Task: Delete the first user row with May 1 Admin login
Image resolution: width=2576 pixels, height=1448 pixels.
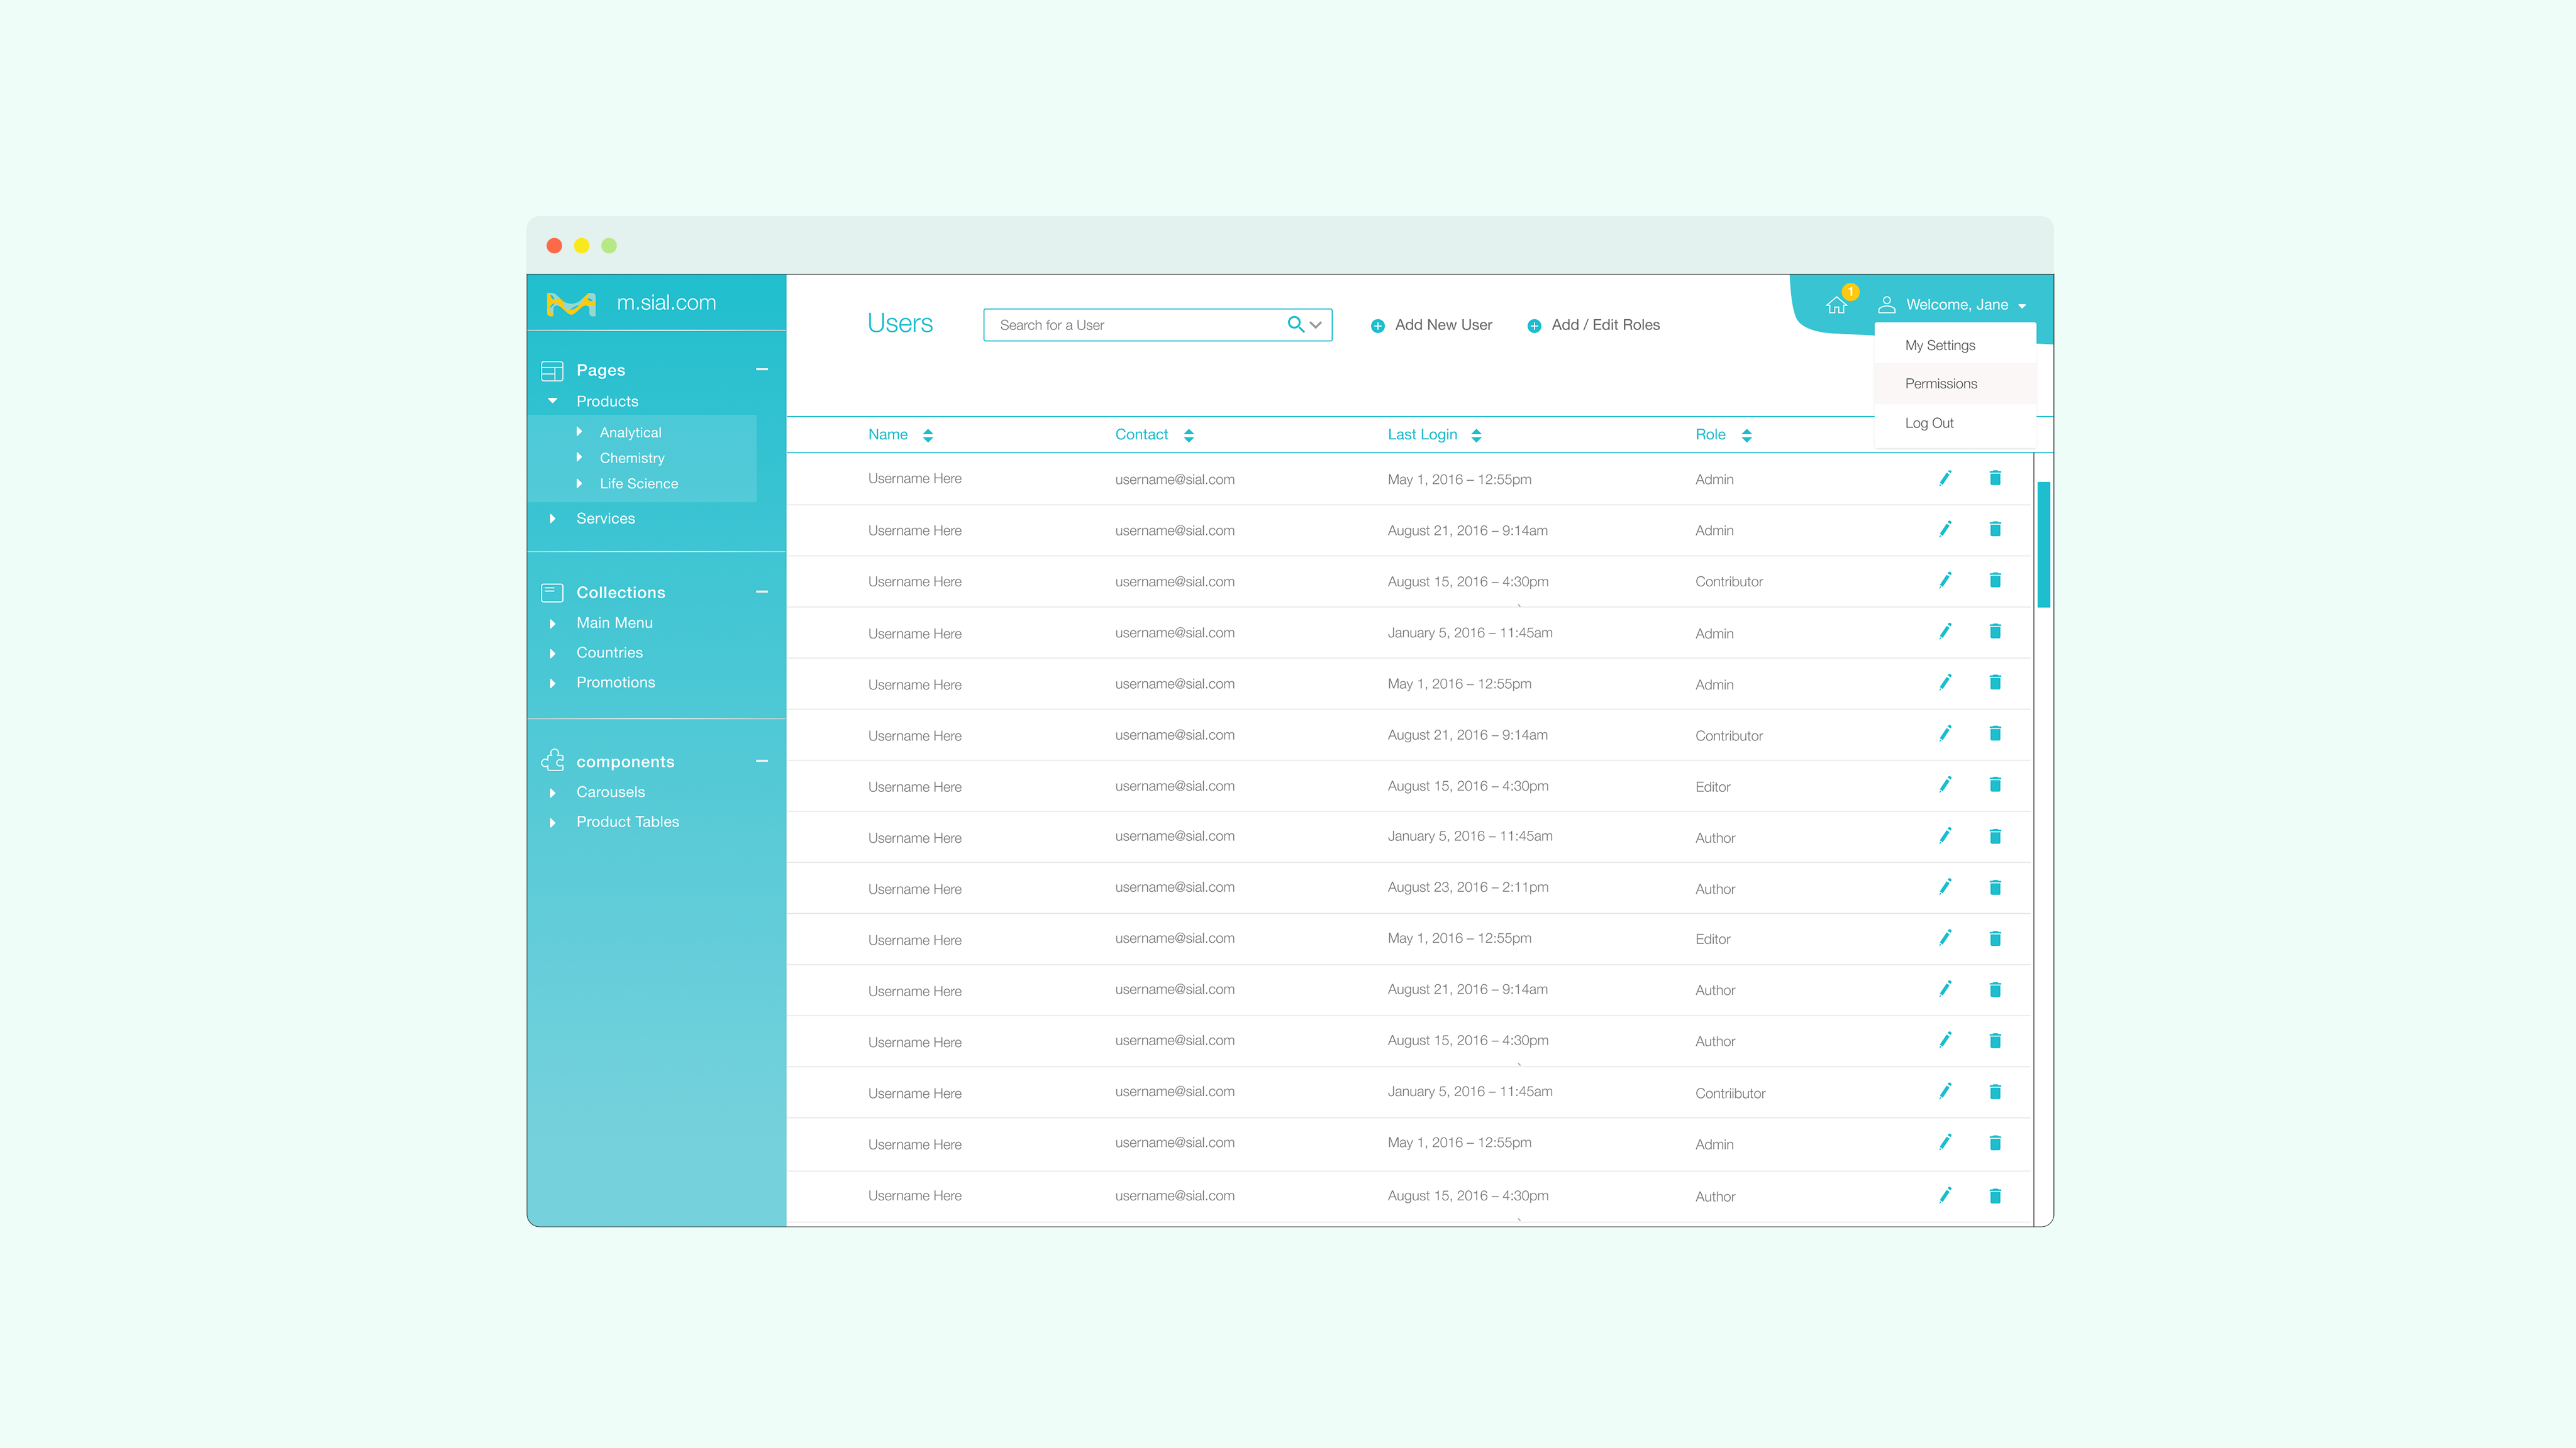Action: 1995,478
